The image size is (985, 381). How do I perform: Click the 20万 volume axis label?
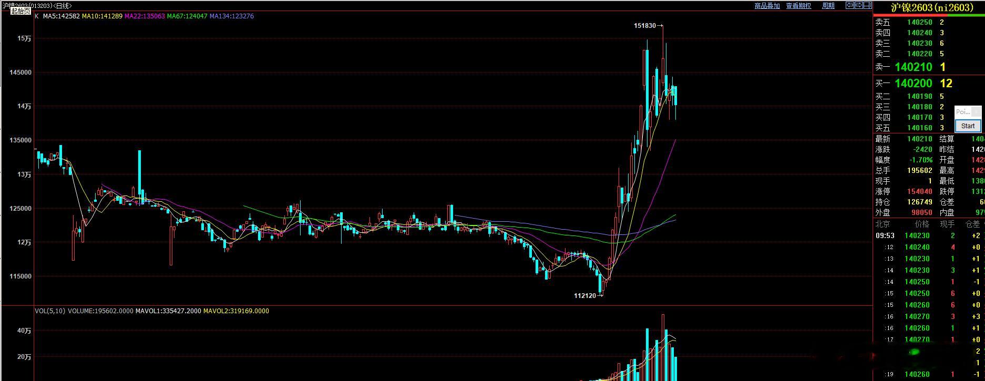(25, 357)
